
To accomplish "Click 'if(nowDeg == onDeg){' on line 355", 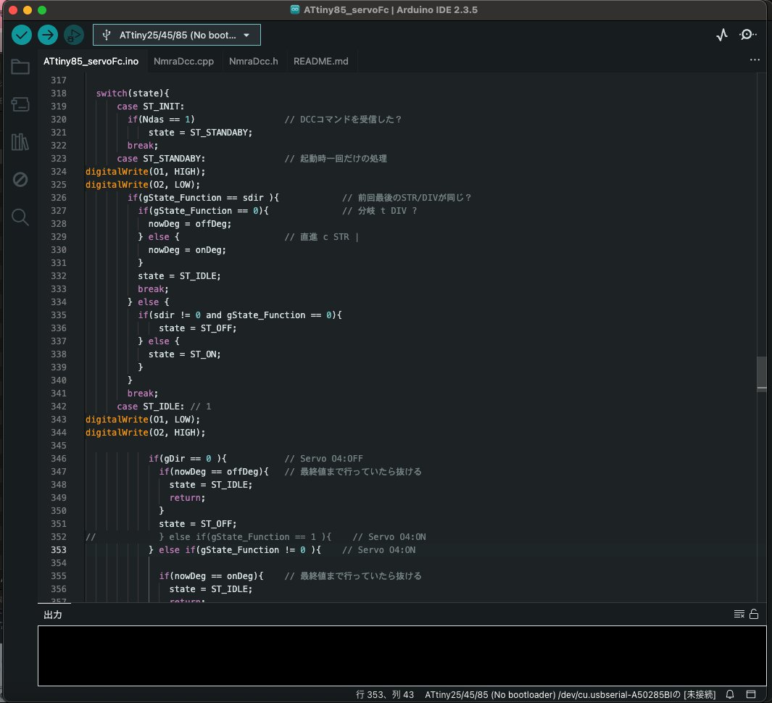I will [211, 576].
